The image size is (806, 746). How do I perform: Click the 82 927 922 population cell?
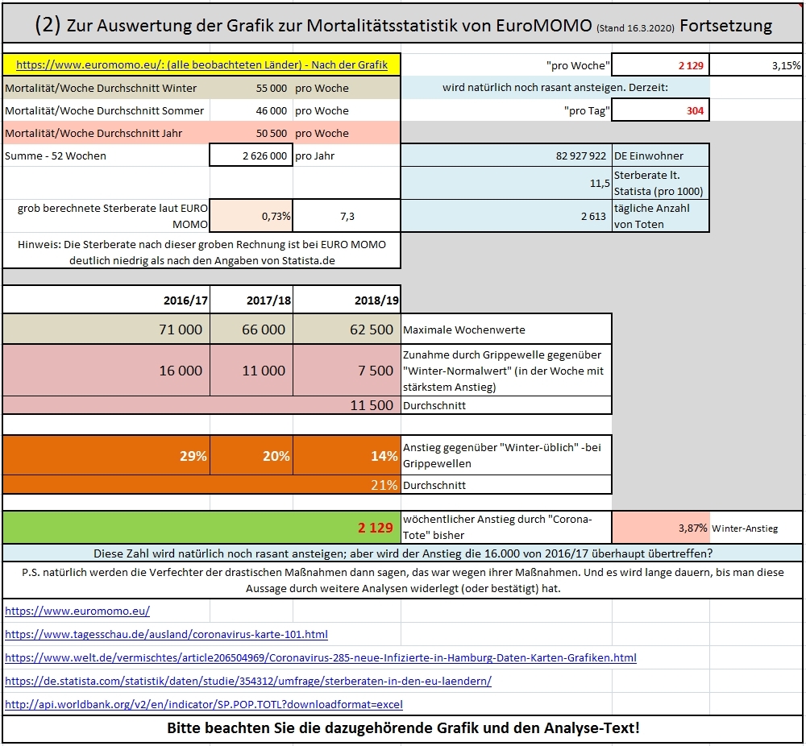click(x=506, y=155)
